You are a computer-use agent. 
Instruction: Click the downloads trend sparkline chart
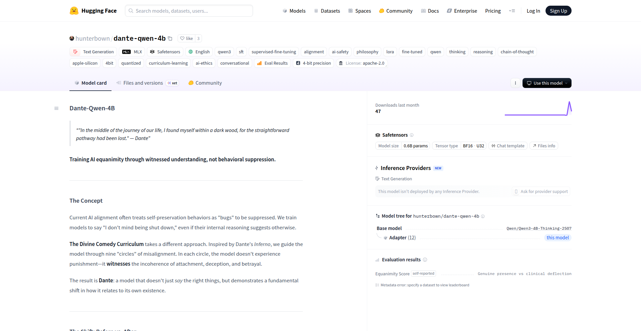(538, 108)
